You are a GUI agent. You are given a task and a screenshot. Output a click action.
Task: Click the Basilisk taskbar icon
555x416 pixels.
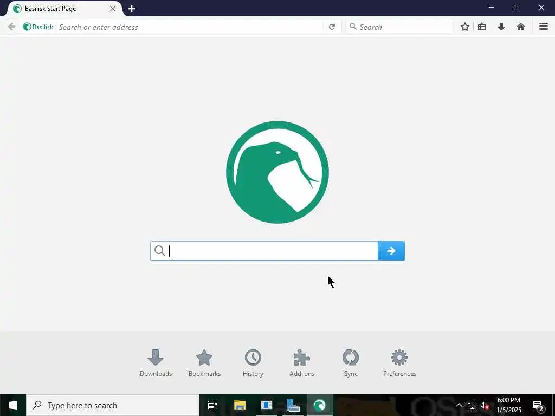(x=320, y=405)
